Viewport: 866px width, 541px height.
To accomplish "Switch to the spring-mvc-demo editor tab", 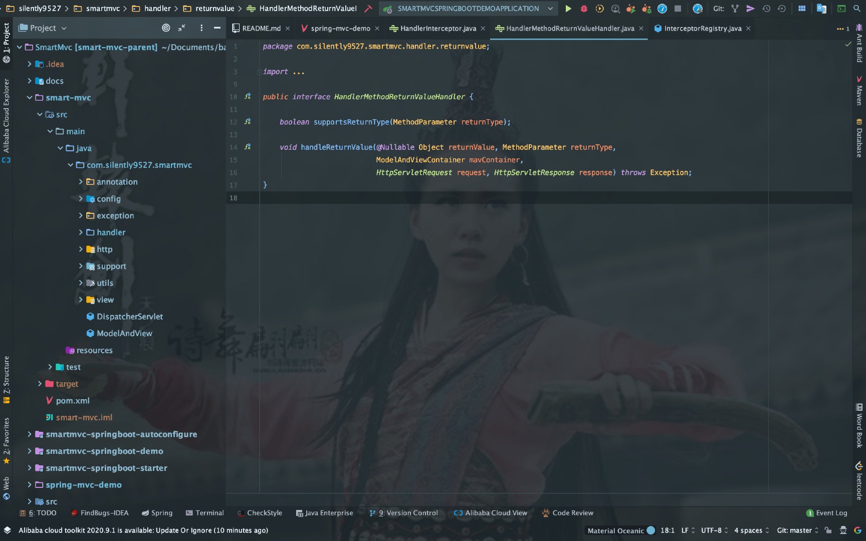I will [340, 29].
